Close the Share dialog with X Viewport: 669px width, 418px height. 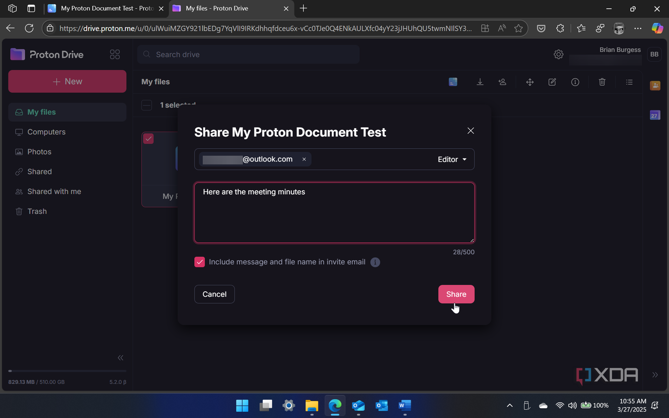pyautogui.click(x=471, y=131)
